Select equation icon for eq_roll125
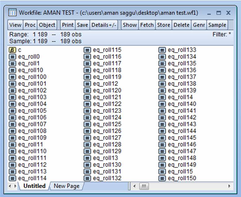The image size is (241, 197). tap(87, 124)
